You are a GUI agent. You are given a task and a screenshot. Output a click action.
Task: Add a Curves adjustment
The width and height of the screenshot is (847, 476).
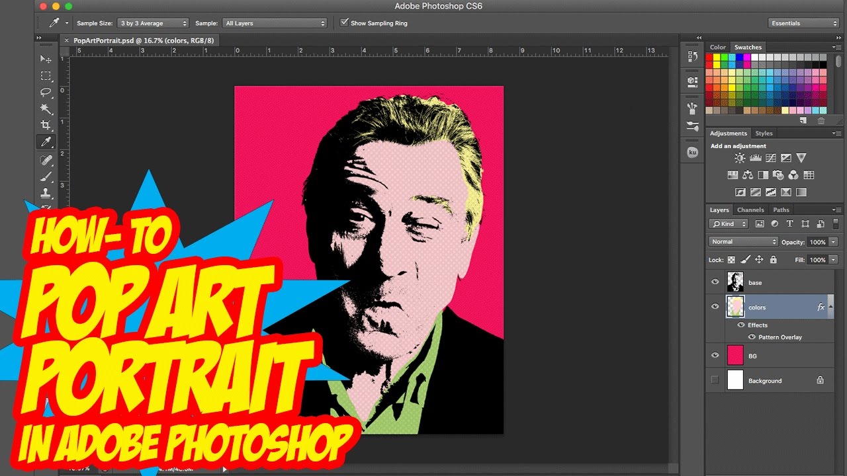(770, 158)
